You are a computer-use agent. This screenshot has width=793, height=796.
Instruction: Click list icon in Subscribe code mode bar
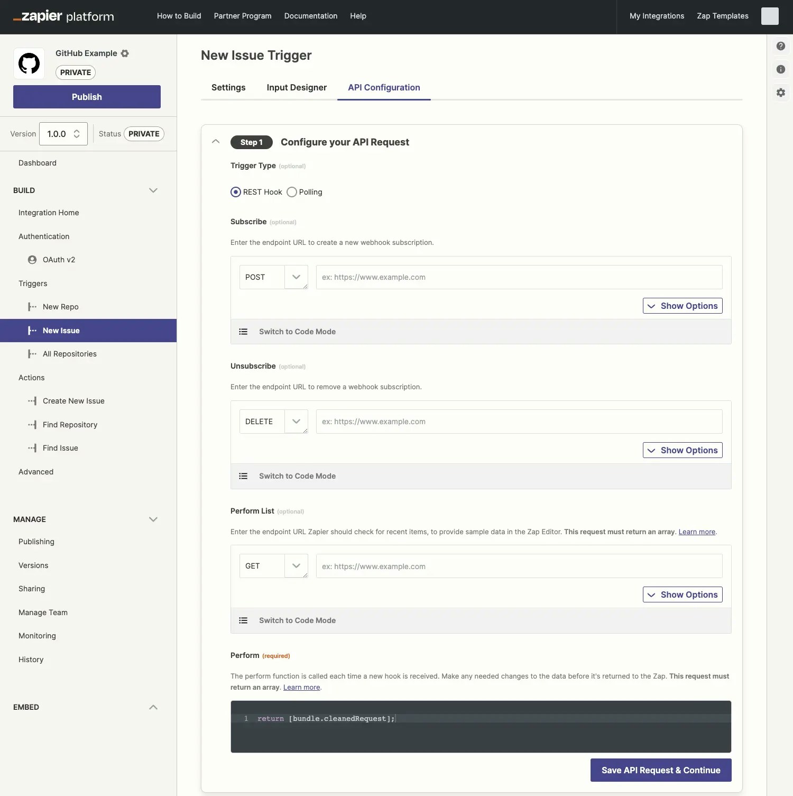(243, 332)
